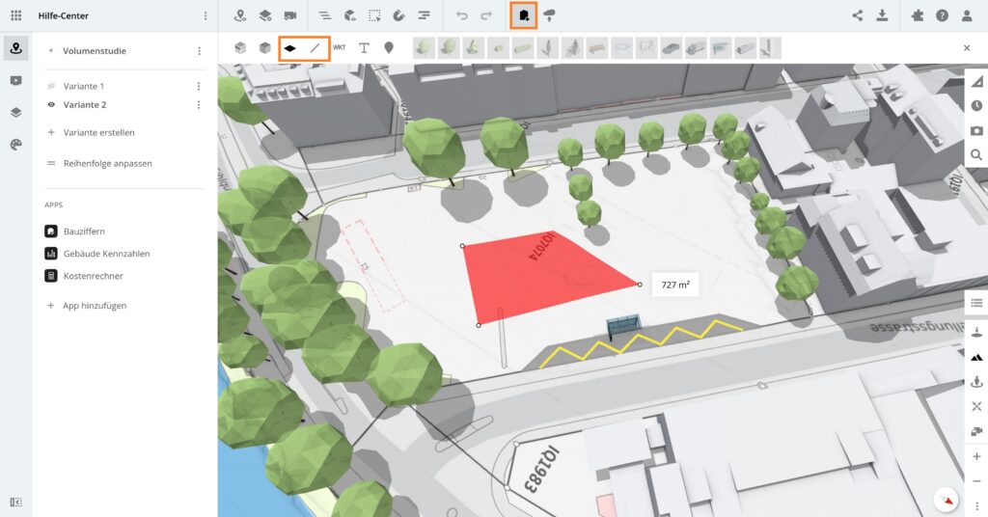The width and height of the screenshot is (988, 517).
Task: Select the polygon surface drawing tool
Action: click(x=289, y=47)
